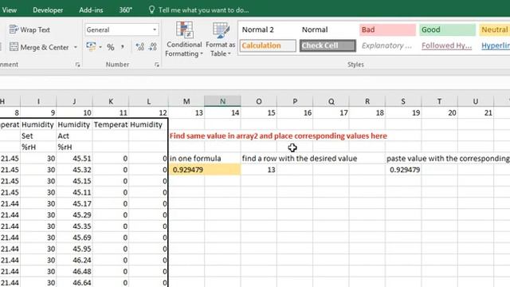Select column M header
510x287 pixels.
186,101
